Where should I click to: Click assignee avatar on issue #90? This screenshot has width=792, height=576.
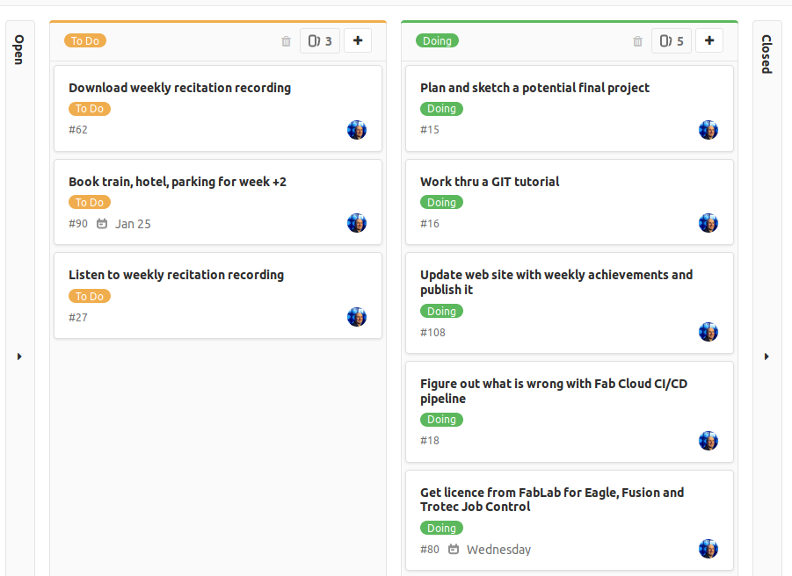pyautogui.click(x=357, y=224)
